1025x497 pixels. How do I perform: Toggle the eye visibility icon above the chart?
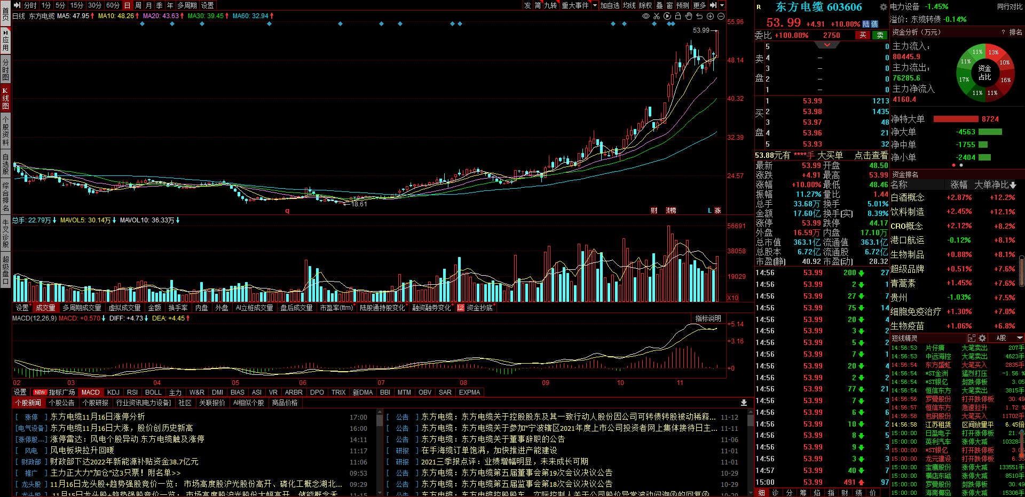[x=646, y=17]
